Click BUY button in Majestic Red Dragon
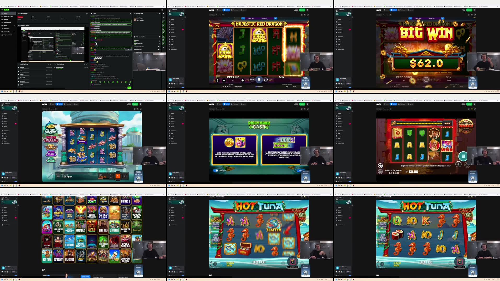The image size is (500, 281). pos(252,79)
